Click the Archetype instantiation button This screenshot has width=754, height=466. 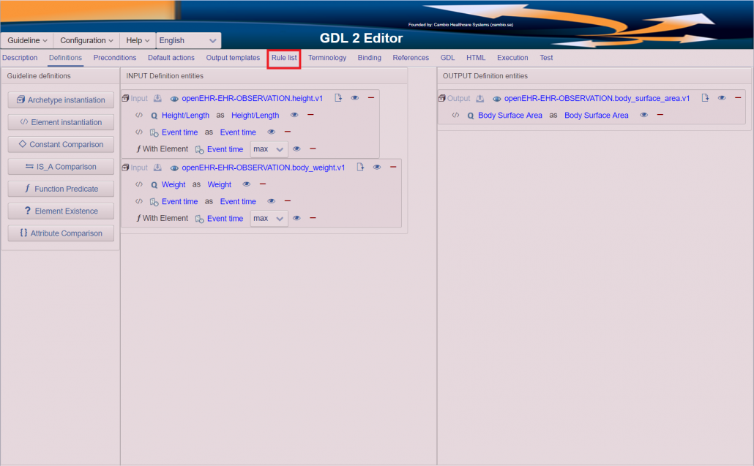click(61, 100)
